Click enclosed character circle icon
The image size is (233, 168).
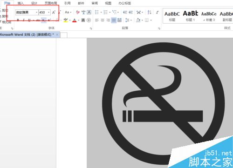[89, 20]
